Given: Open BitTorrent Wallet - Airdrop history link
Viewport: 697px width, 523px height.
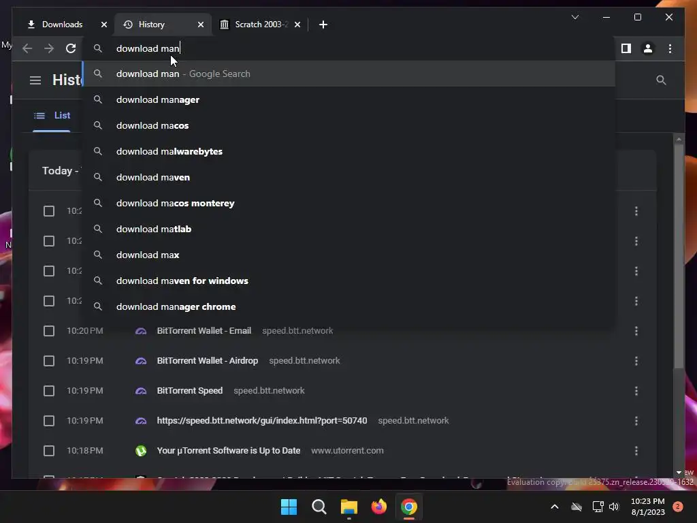Looking at the screenshot, I should [x=207, y=361].
